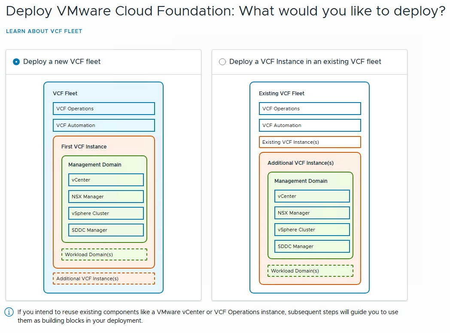Select the Deploy a new VCF fleet radio button
Viewport: 450px width, 333px height.
point(17,62)
